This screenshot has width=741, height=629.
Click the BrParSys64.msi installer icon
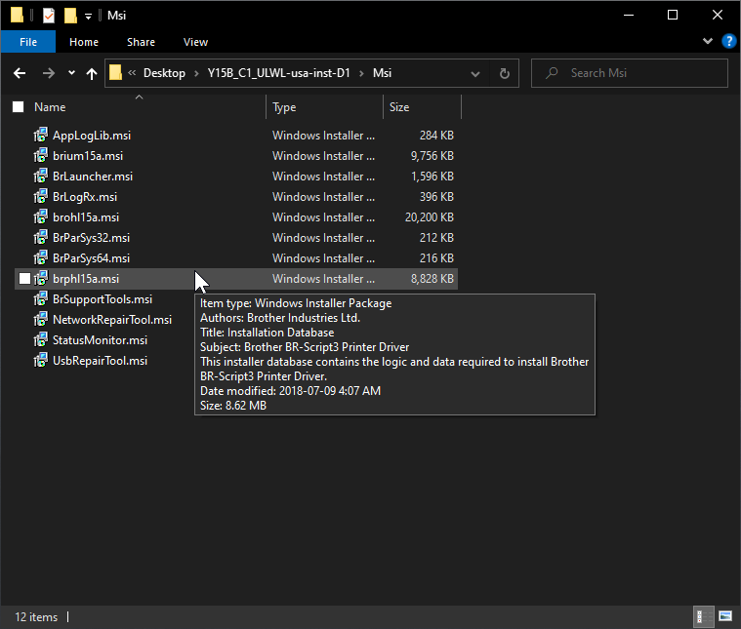(x=41, y=257)
